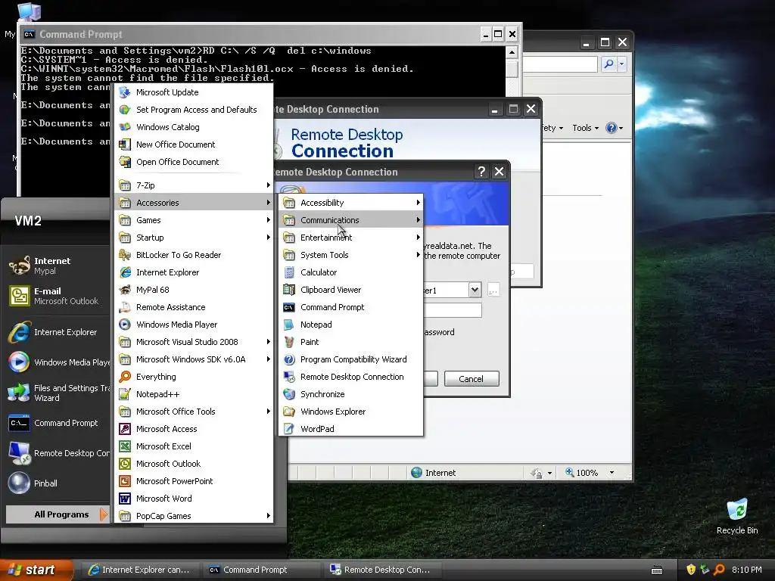This screenshot has width=775, height=581.
Task: Expand the Startup program group
Action: pyautogui.click(x=194, y=237)
